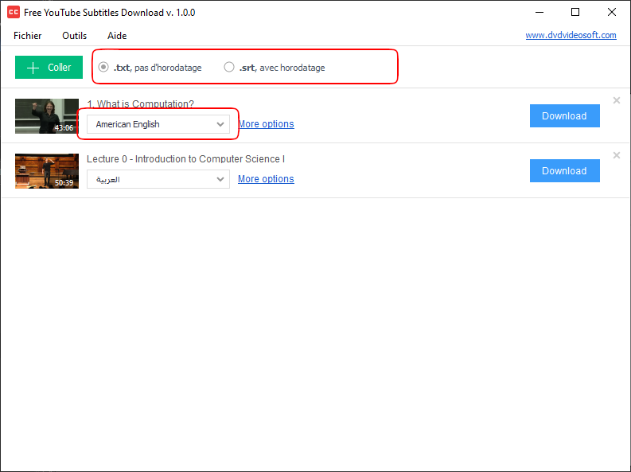Remove the 'What is Computation?' video row
Image resolution: width=631 pixels, height=472 pixels.
616,100
